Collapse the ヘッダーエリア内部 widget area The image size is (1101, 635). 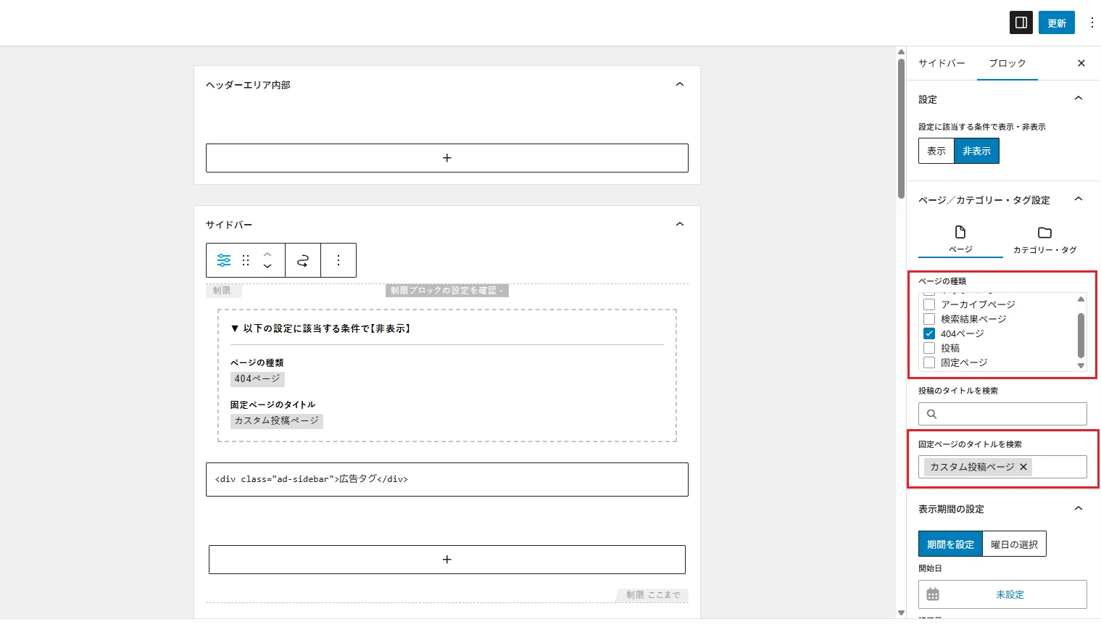pos(679,85)
